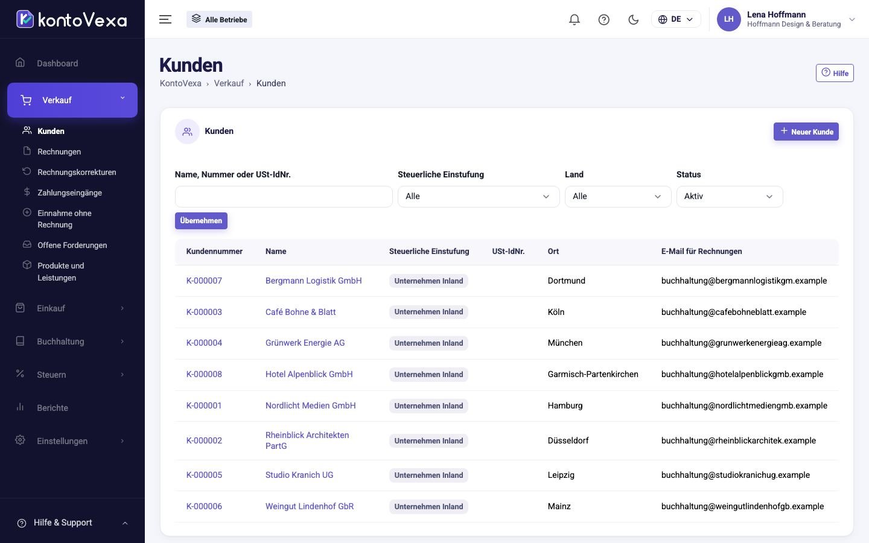Toggle the hamburger sidebar menu icon
Viewport: 869px width, 543px height.
165,19
